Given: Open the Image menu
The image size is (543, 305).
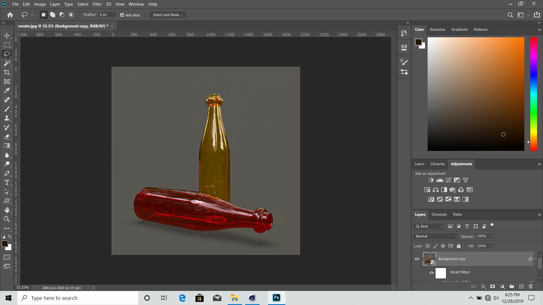Looking at the screenshot, I should tap(40, 4).
